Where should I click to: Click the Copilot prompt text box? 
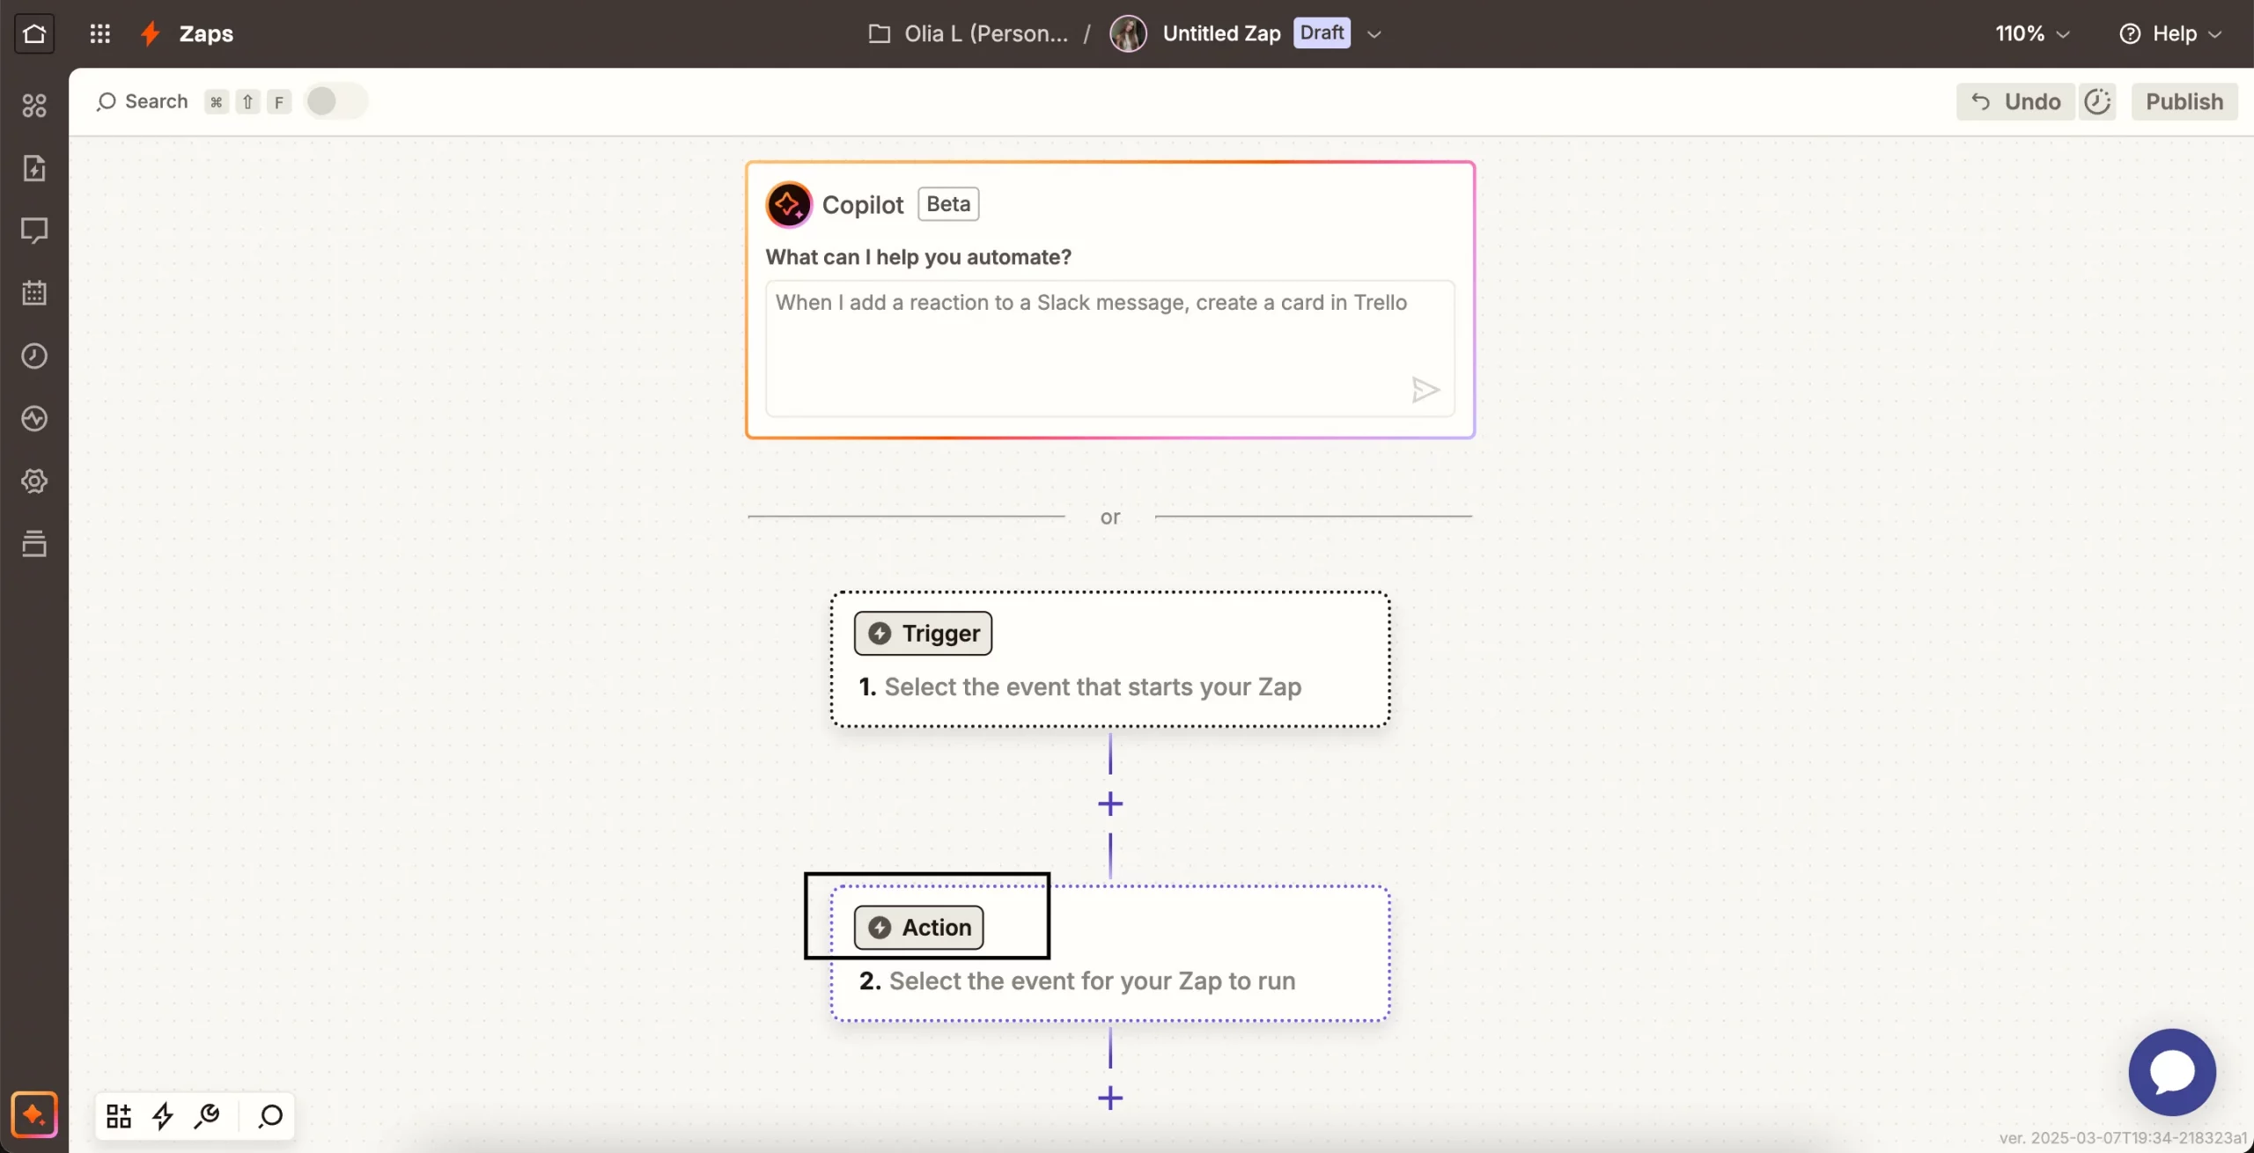tap(1109, 348)
